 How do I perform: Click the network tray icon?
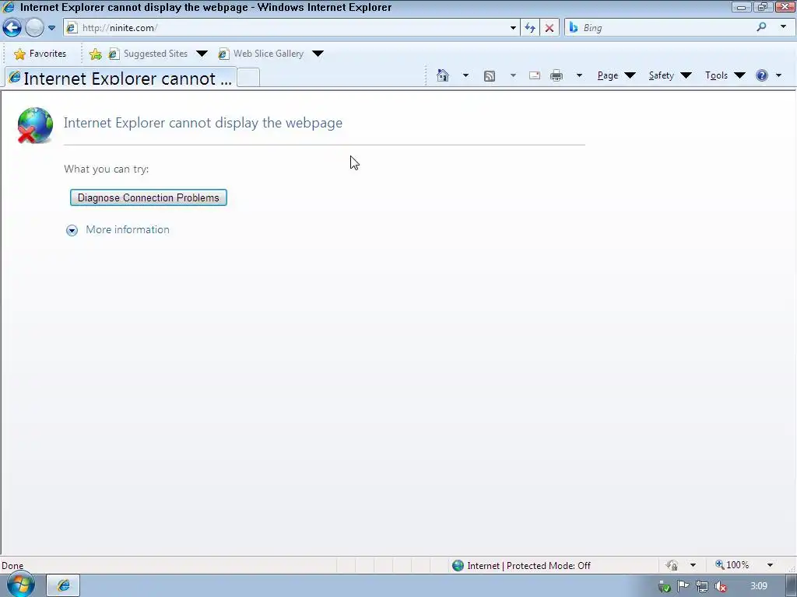(x=702, y=586)
